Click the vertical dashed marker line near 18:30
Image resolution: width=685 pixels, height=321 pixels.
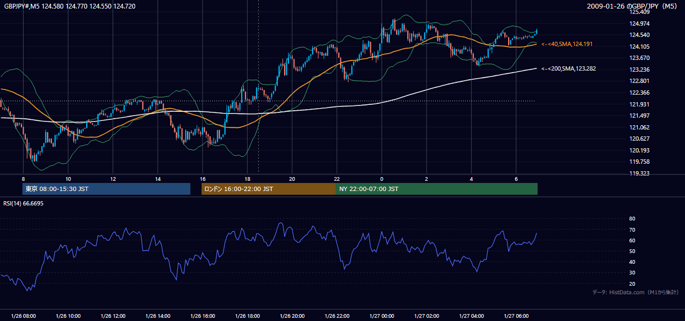click(x=258, y=86)
